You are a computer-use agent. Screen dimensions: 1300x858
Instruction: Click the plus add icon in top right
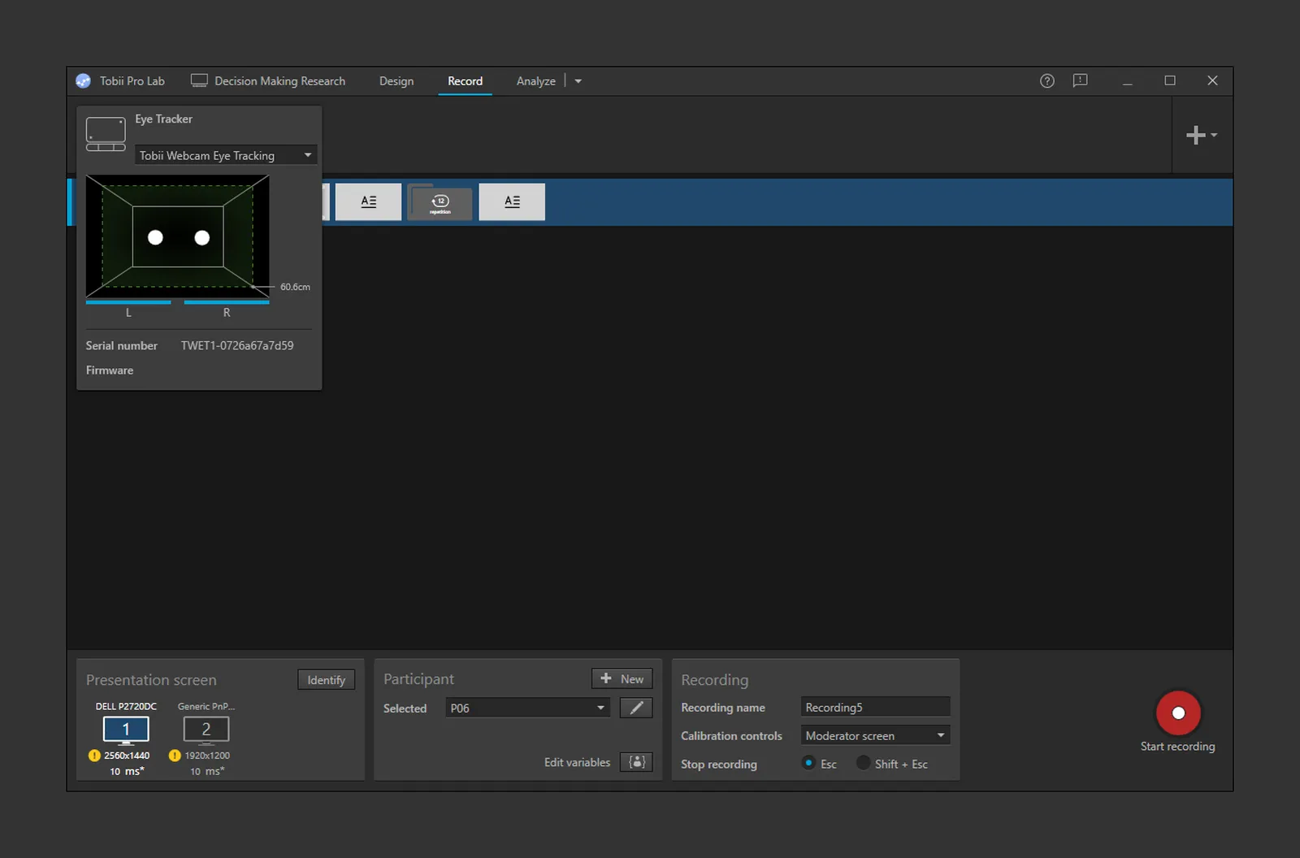1196,135
